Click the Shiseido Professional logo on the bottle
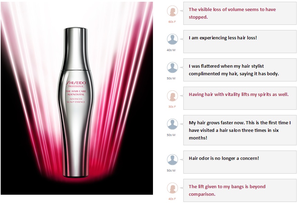298x203 pixels. (76, 84)
